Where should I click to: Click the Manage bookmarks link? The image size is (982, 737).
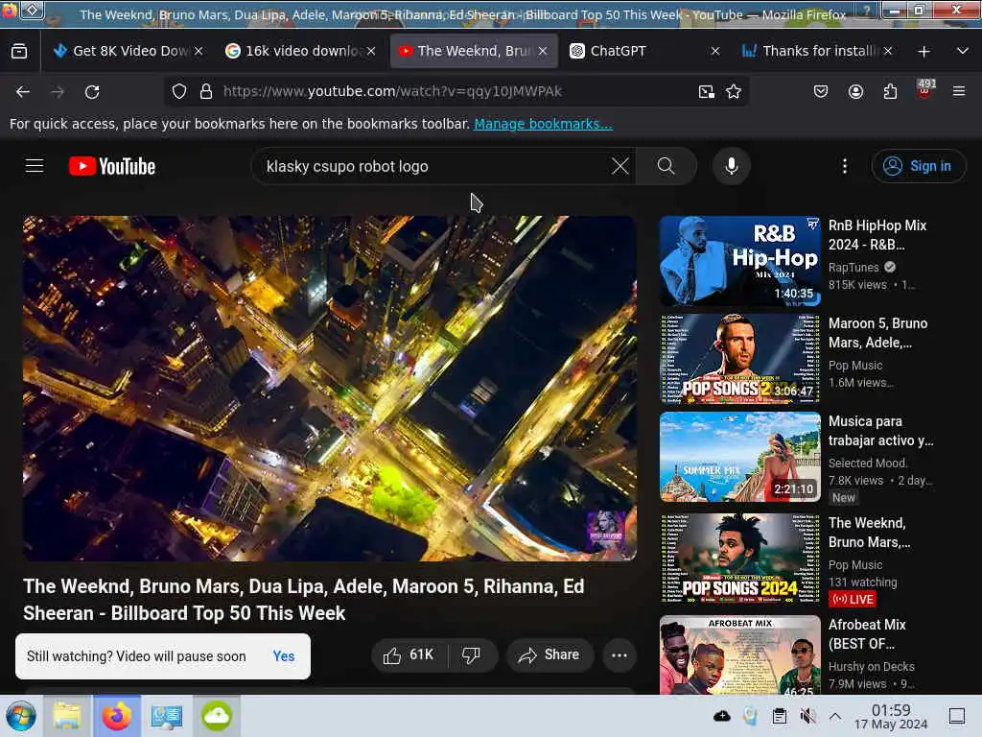[x=543, y=124]
